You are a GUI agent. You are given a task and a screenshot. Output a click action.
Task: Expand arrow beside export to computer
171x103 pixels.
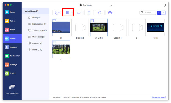(x=81, y=13)
